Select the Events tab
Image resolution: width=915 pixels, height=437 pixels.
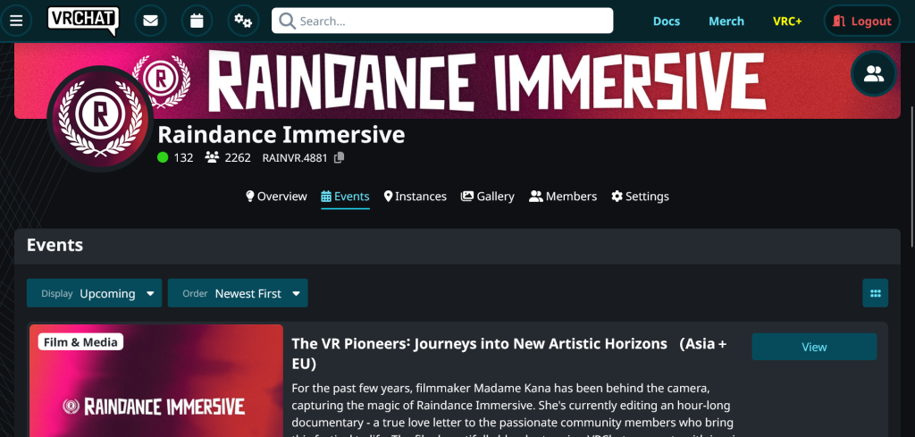click(x=345, y=197)
